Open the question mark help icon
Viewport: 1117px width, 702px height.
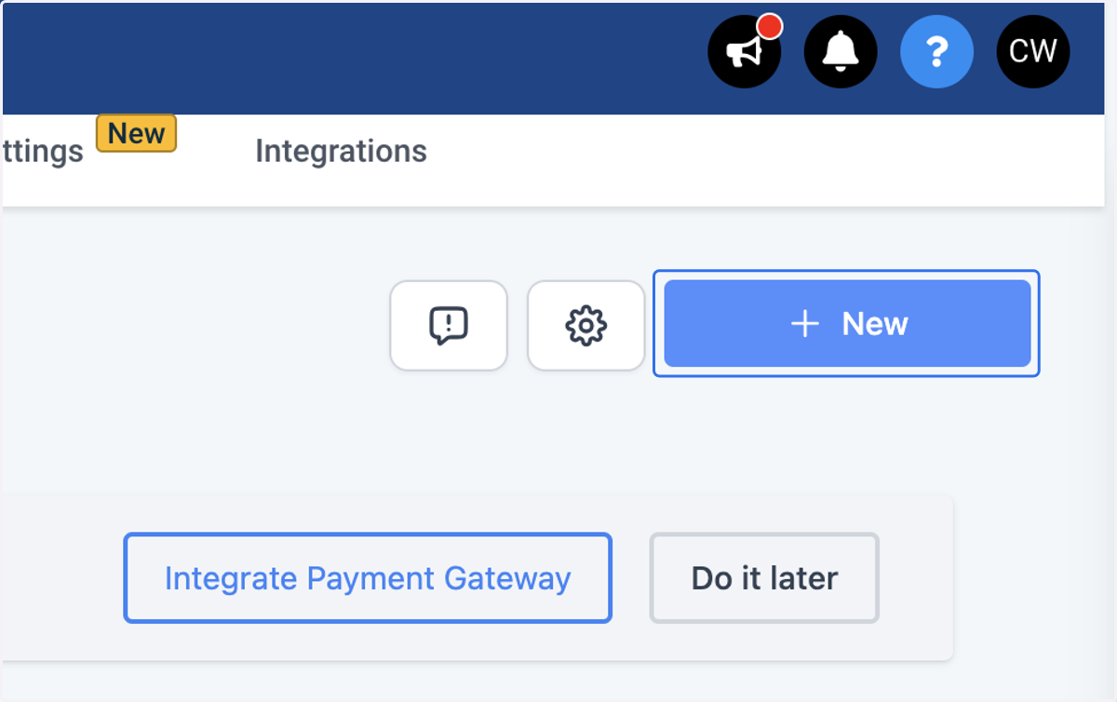coord(937,51)
